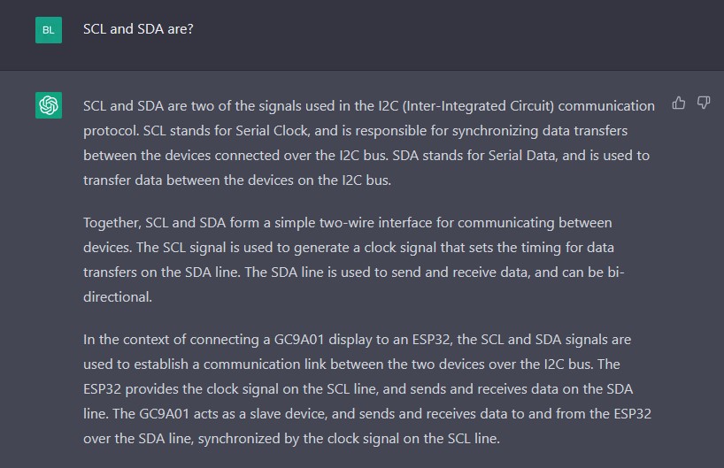The width and height of the screenshot is (724, 468).
Task: Click the words 'clock signal that sets the timing'
Action: 460,248
